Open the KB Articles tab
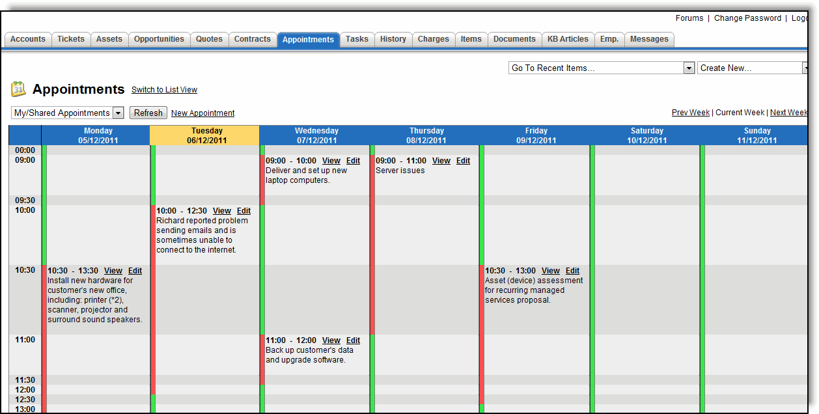This screenshot has height=414, width=819. click(567, 39)
